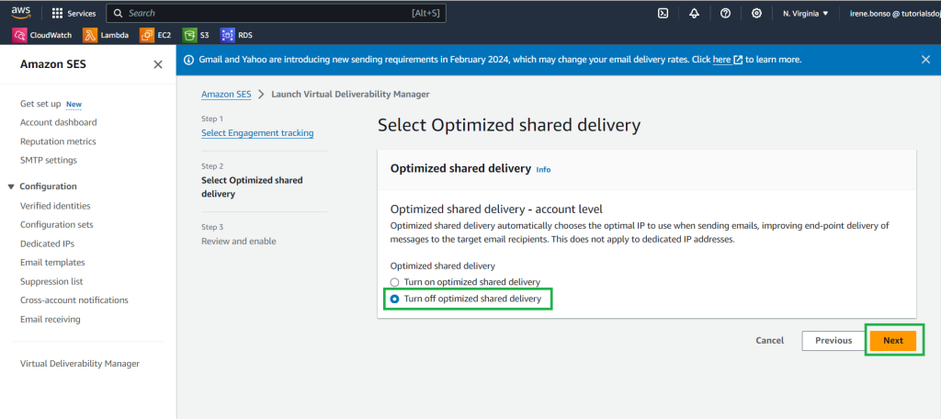Click the search magnifier icon
Viewport: 941px width, 419px height.
tap(118, 13)
